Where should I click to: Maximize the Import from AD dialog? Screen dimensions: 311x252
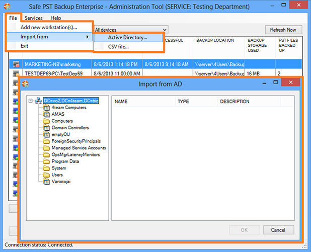pyautogui.click(x=275, y=82)
